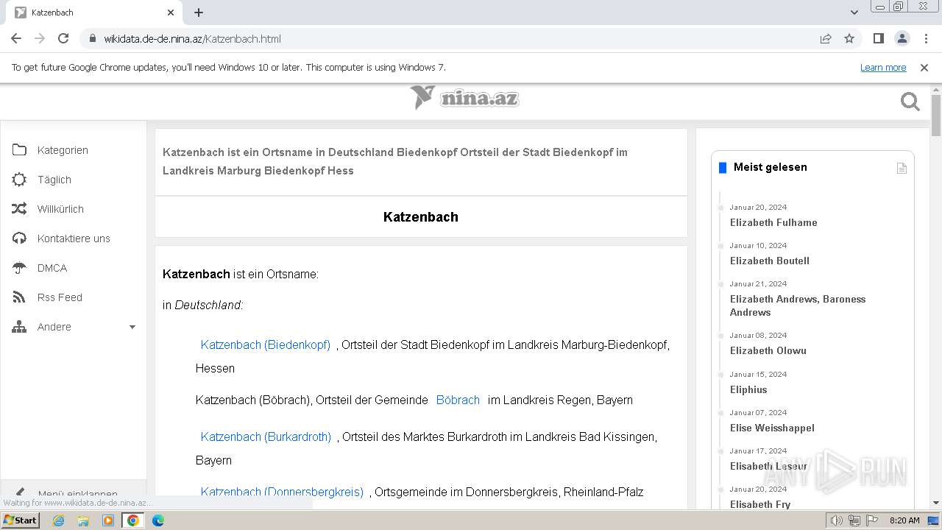
Task: Open the Rss Feed icon
Action: (x=19, y=297)
